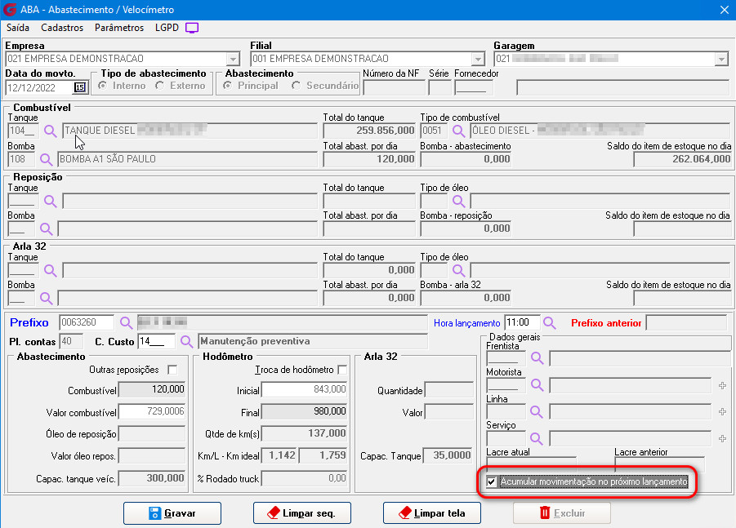Click the Prefixo input field
This screenshot has height=528, width=736.
87,322
